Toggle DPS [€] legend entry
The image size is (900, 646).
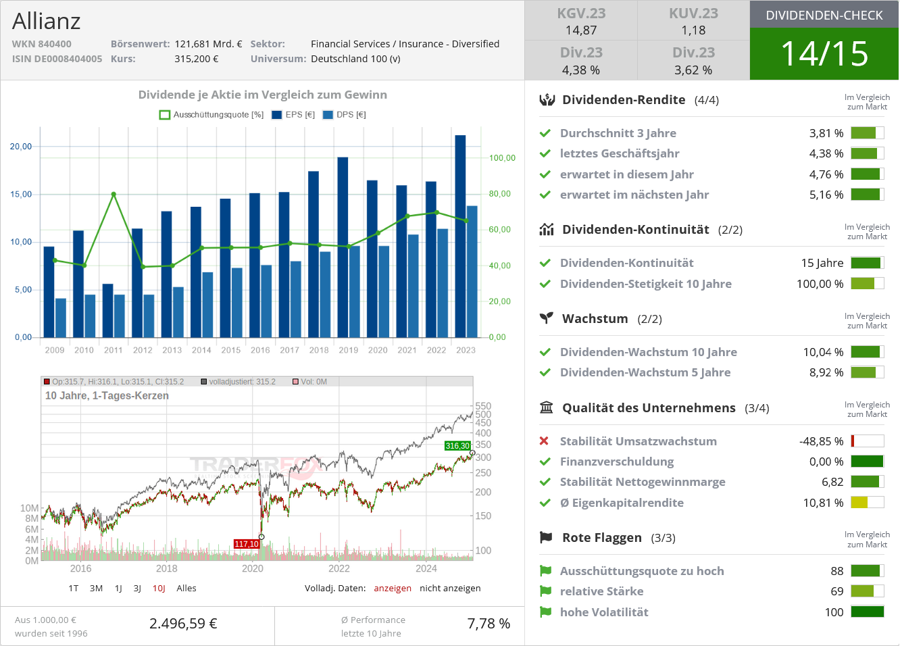point(345,115)
